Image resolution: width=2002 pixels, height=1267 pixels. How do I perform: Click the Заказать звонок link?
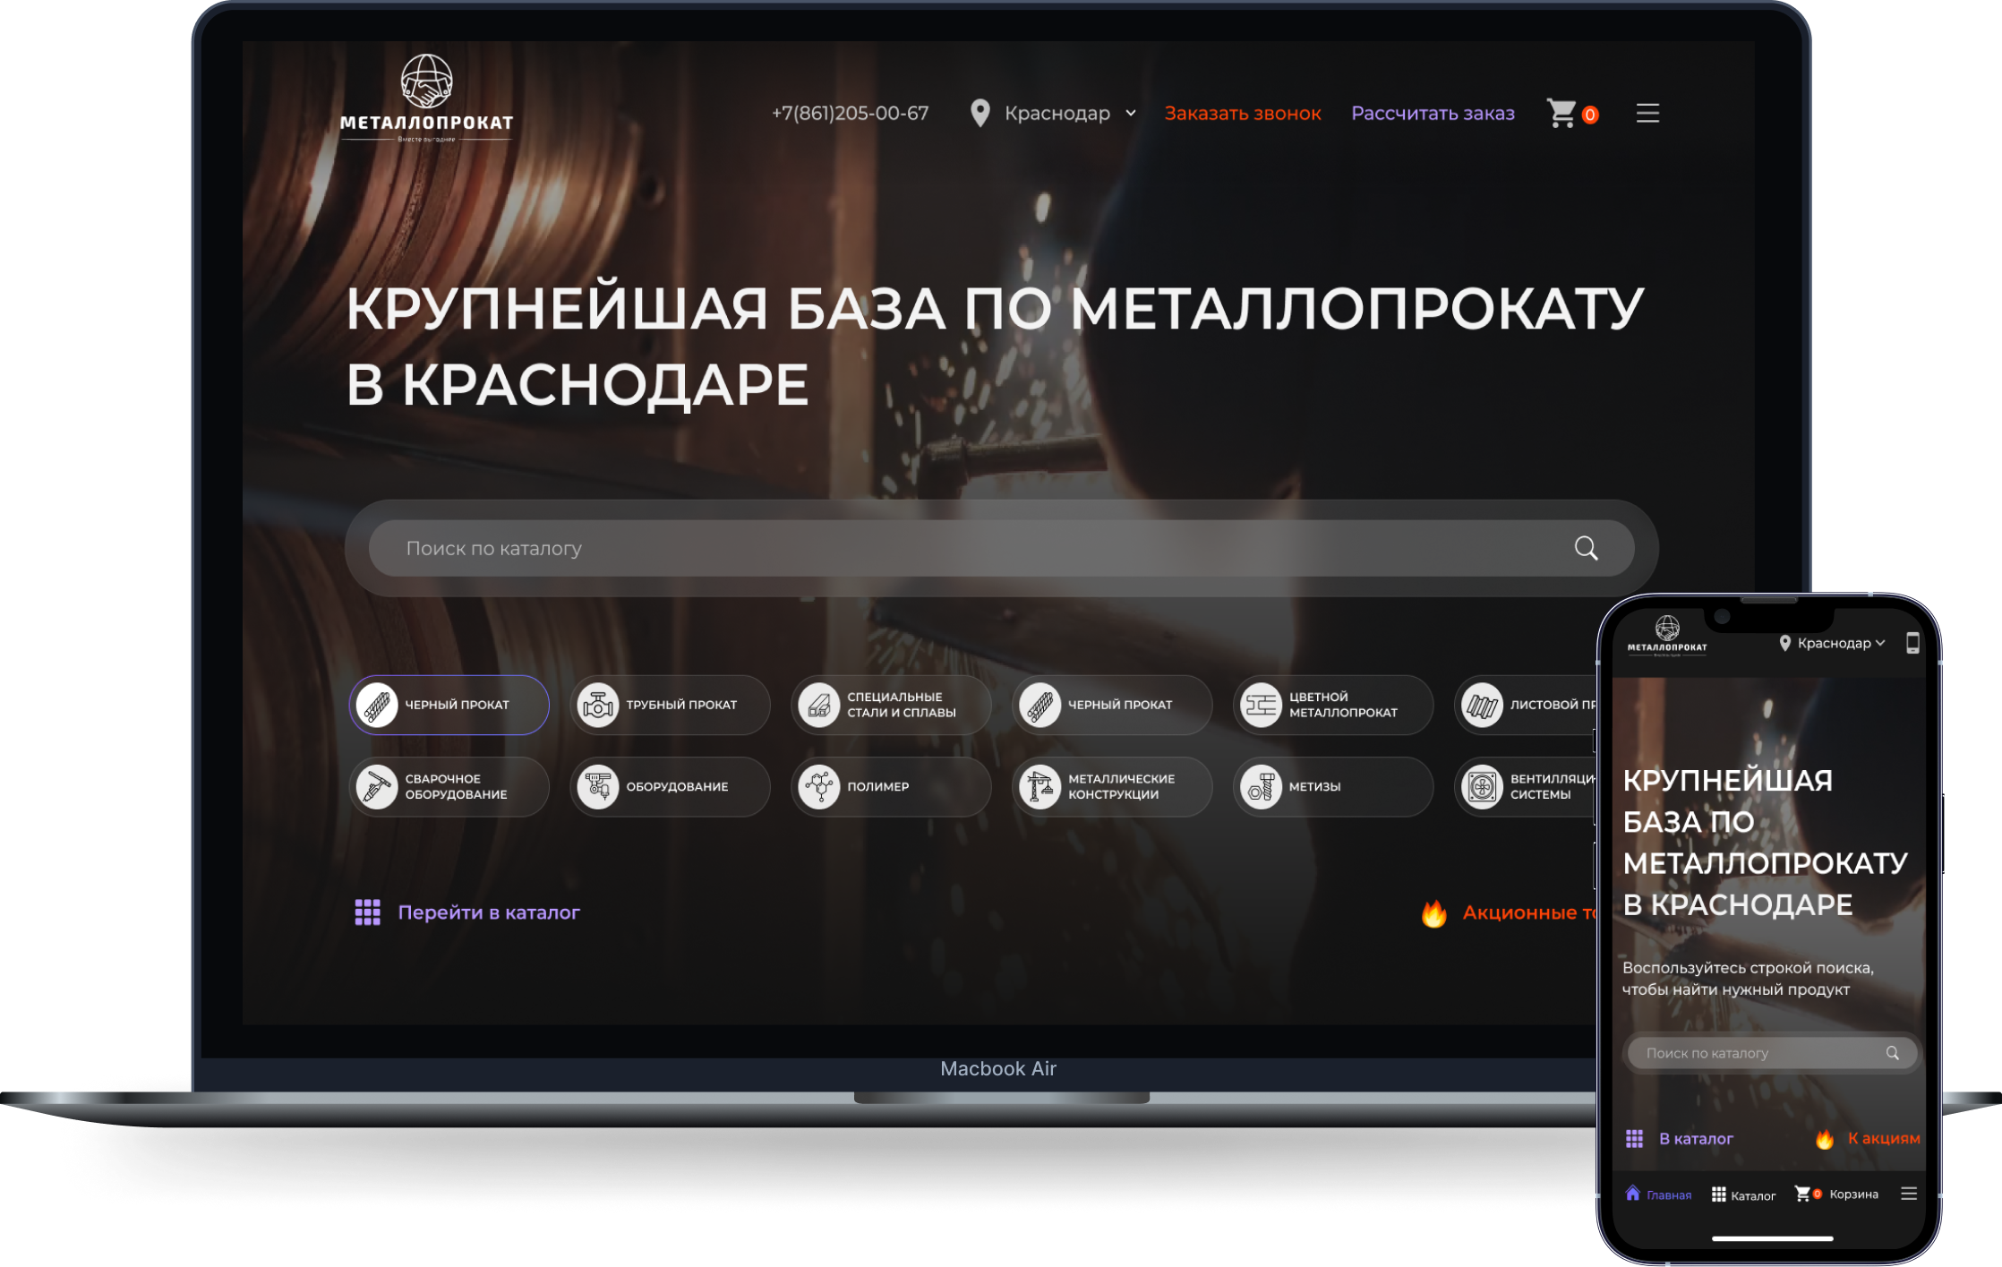[x=1242, y=113]
